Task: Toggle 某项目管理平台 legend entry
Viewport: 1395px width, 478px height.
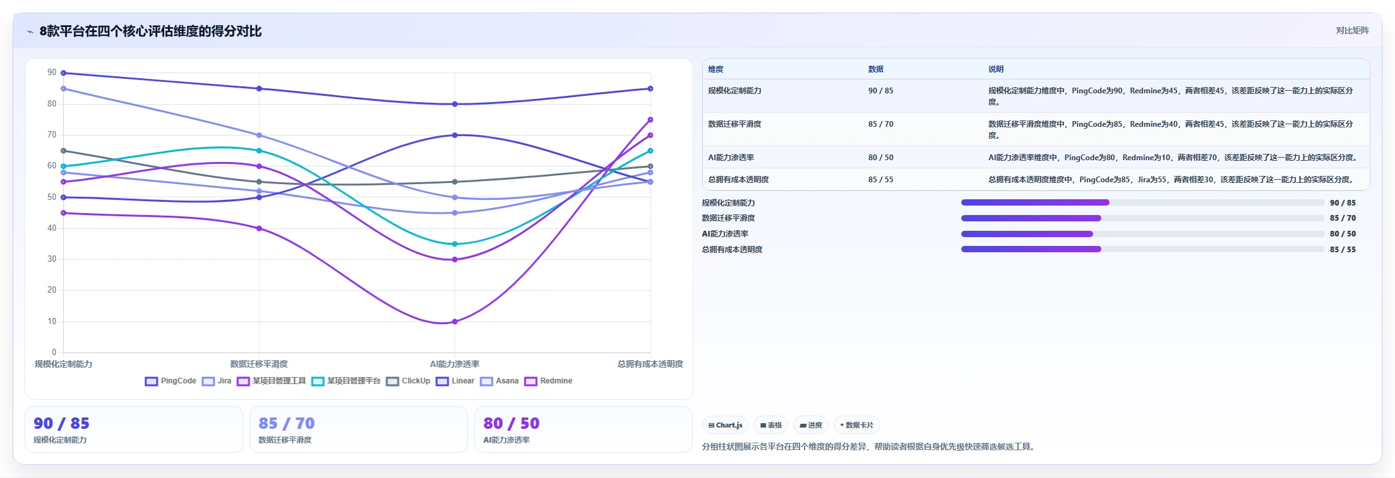Action: click(x=346, y=381)
